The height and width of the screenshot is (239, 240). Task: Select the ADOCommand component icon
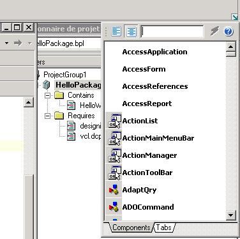tap(114, 207)
